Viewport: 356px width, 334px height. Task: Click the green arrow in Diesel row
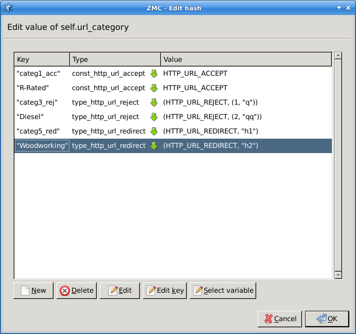point(154,116)
